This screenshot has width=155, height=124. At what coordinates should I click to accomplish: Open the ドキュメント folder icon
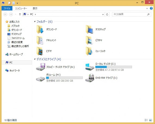point(40,40)
